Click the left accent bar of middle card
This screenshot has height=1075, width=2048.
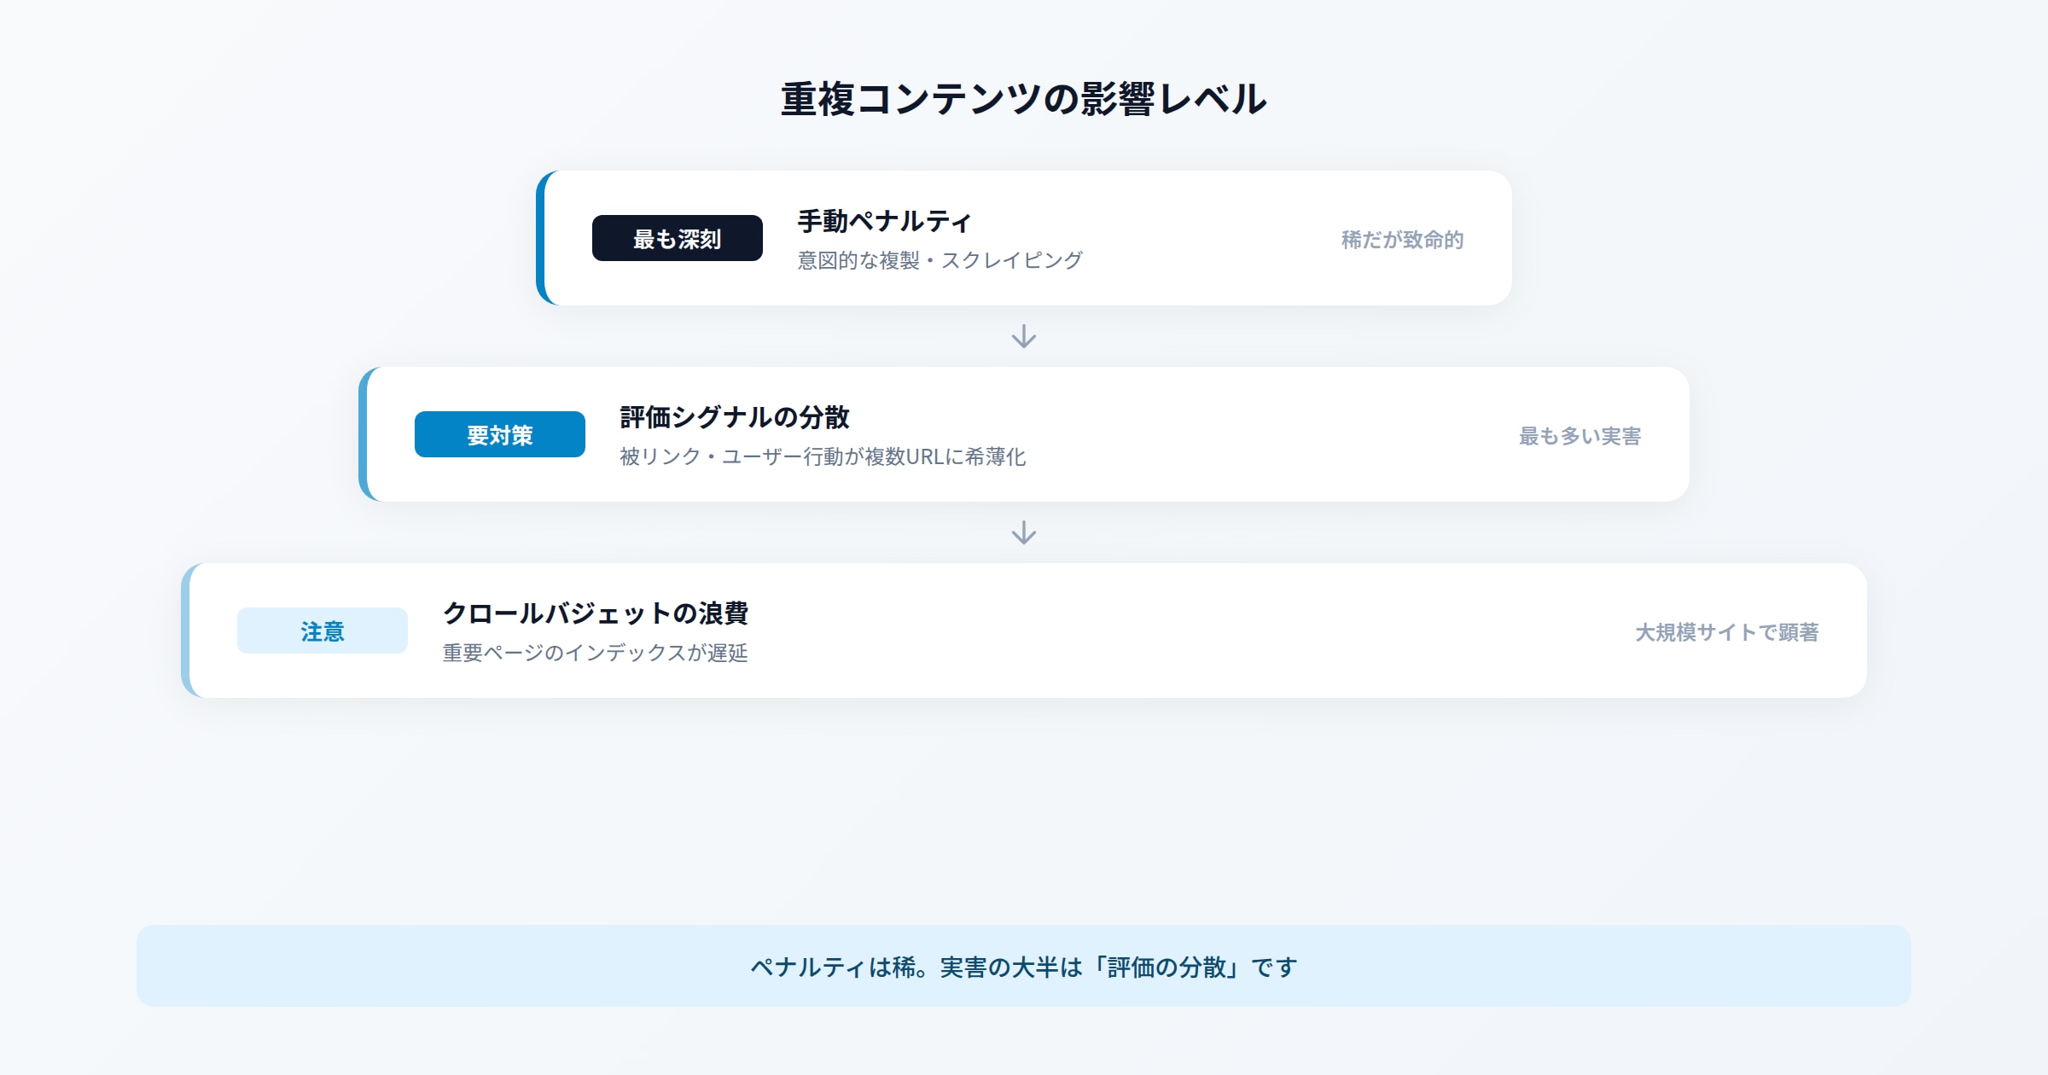point(363,434)
